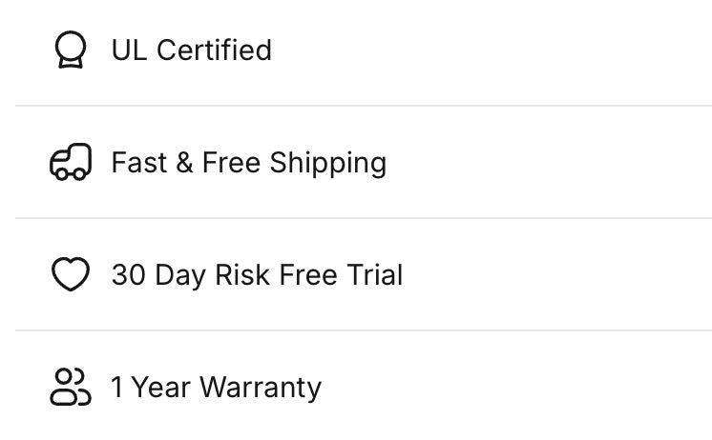Click the heart outline icon
712x440 pixels.
(x=71, y=274)
